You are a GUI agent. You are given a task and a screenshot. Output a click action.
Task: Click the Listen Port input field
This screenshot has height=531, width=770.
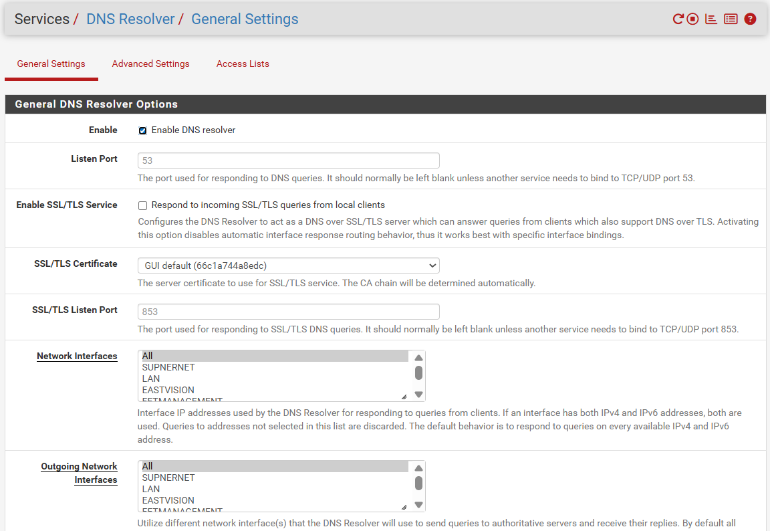(288, 161)
